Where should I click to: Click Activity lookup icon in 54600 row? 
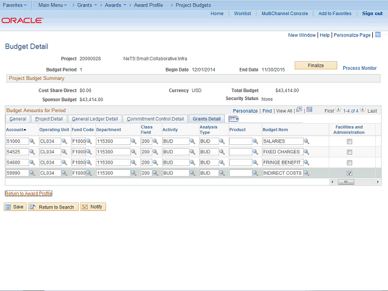tap(192, 162)
